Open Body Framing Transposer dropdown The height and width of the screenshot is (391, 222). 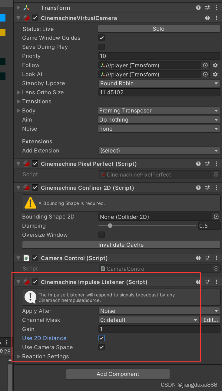point(159,111)
